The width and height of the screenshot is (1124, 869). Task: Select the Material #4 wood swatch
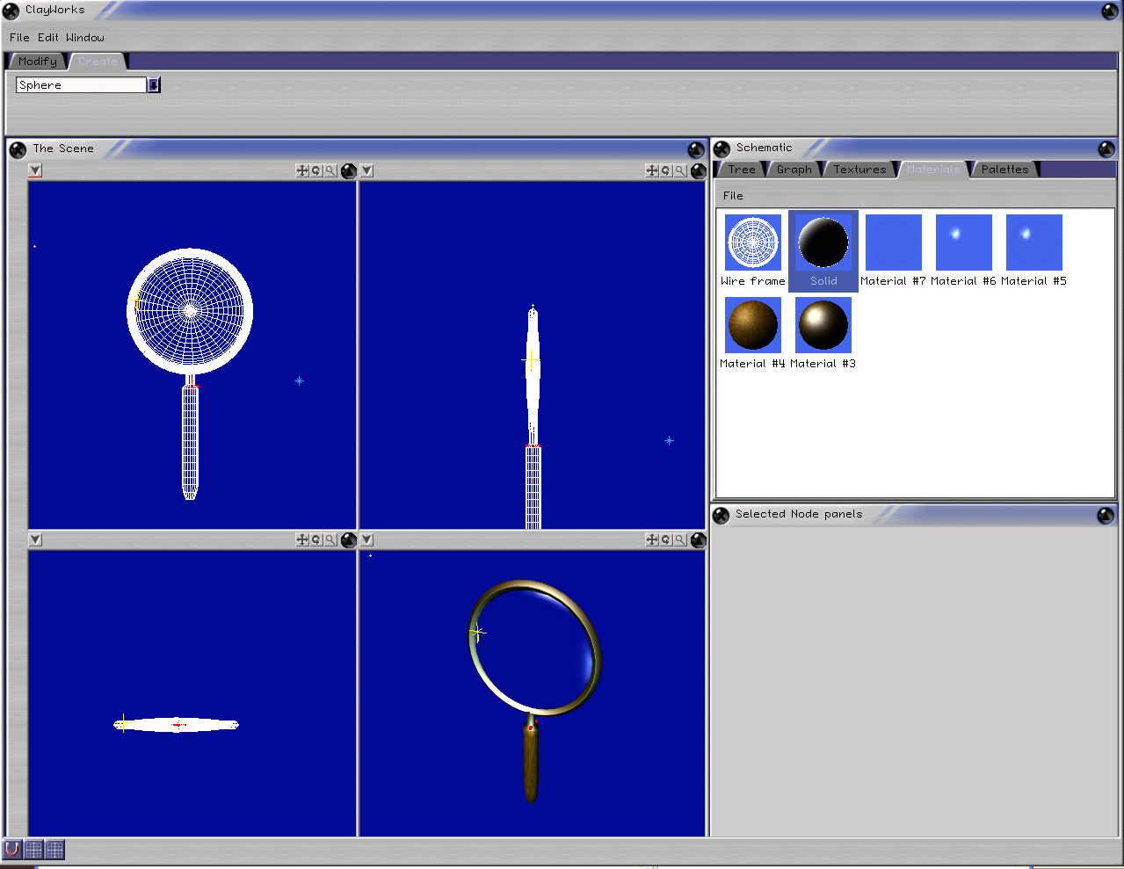click(x=753, y=325)
